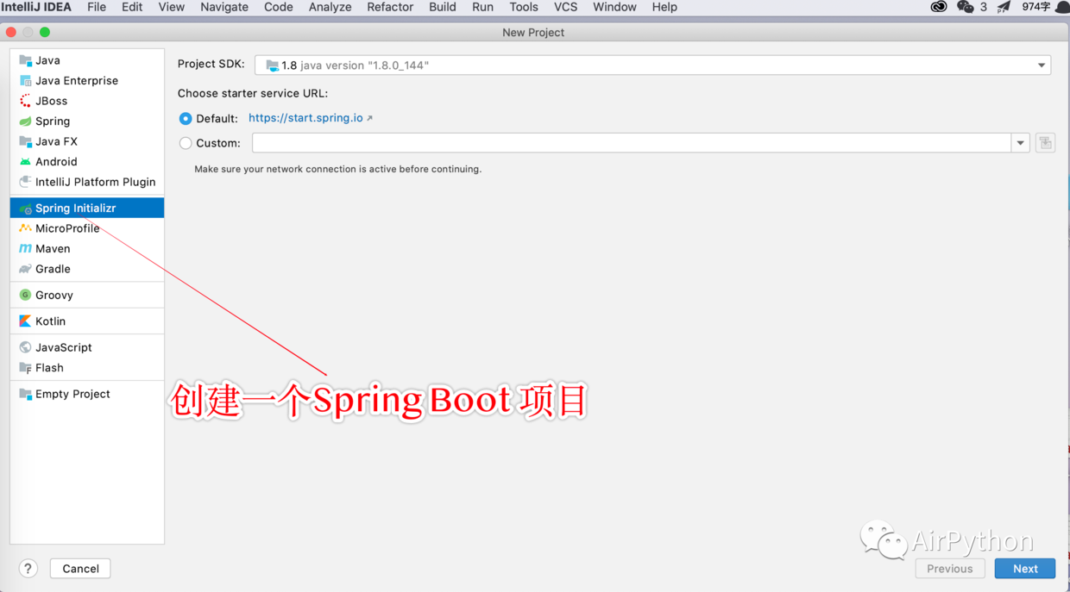
Task: Click the WeChat menu bar icon
Action: point(966,7)
